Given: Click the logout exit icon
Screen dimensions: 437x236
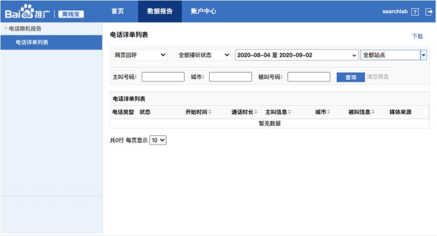Looking at the screenshot, I should click(429, 12).
